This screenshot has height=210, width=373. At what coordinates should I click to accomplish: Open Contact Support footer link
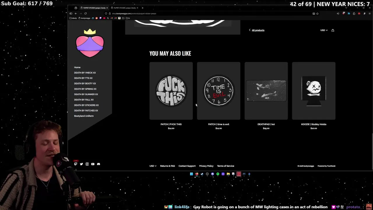pos(187,166)
